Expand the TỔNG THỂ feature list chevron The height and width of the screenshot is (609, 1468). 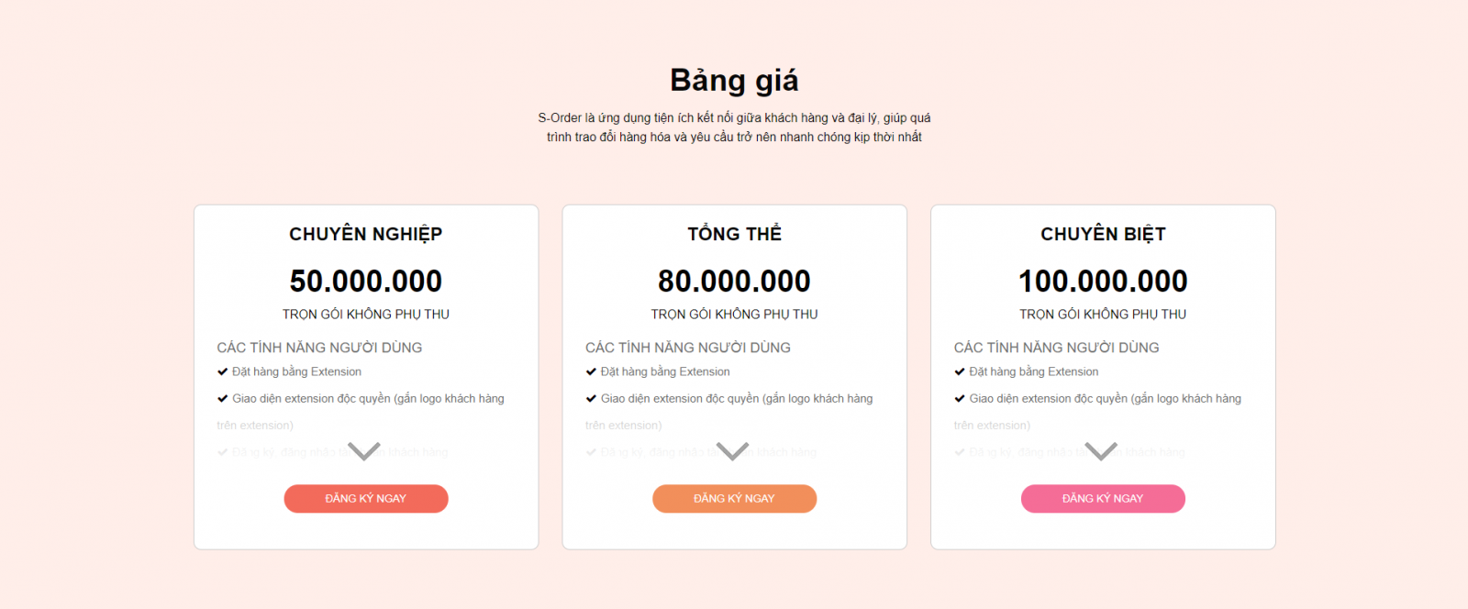tap(732, 450)
